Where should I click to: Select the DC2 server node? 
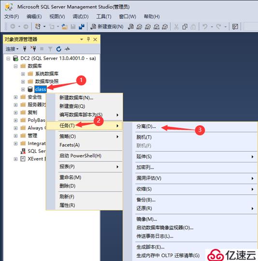tap(58, 58)
